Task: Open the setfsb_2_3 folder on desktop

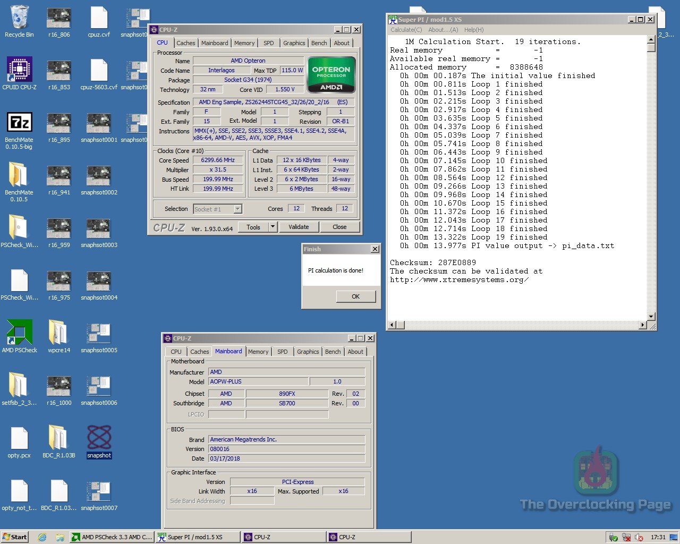Action: tap(19, 385)
